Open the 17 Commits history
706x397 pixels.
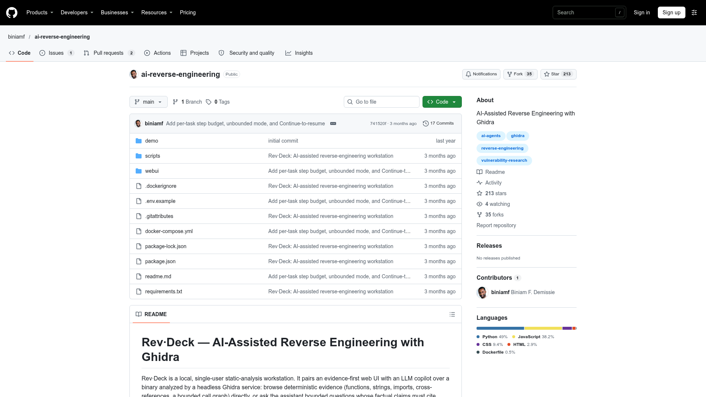pos(438,124)
